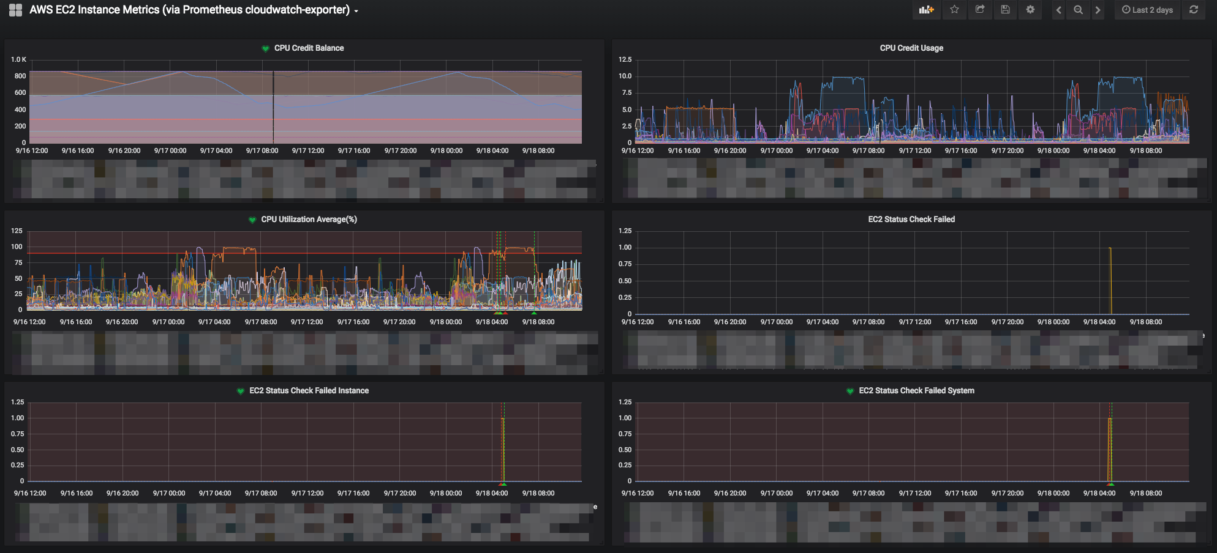Open the Grafana dashboards grid icon

[15, 10]
